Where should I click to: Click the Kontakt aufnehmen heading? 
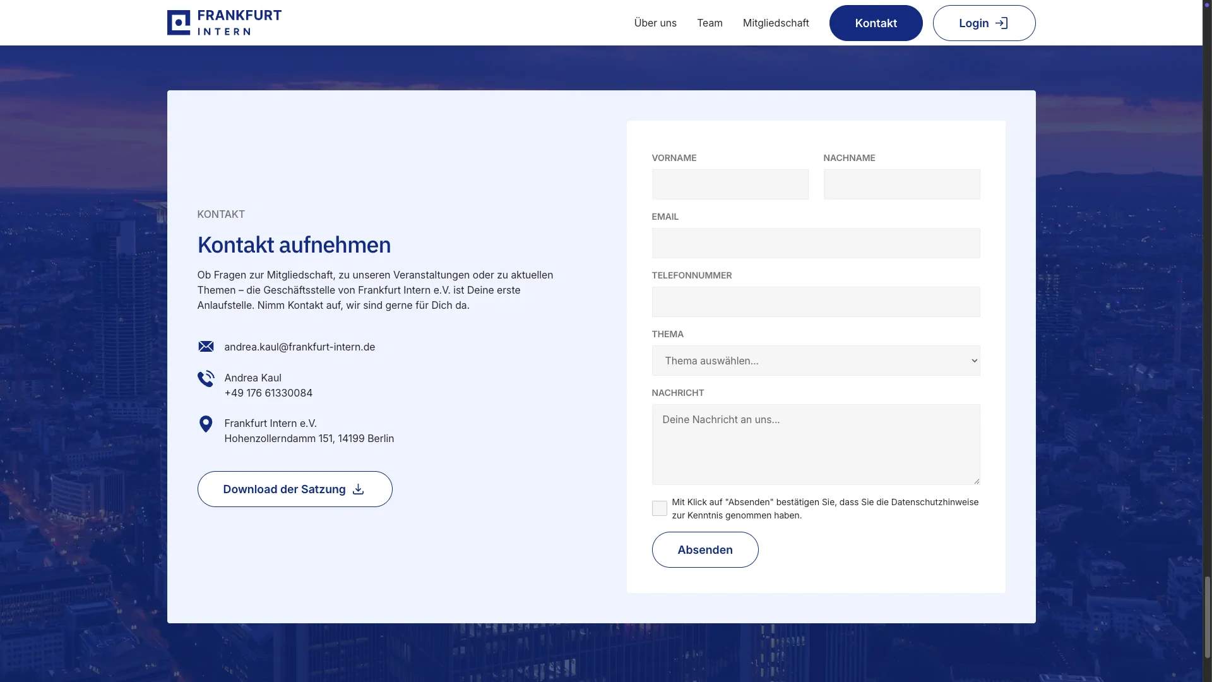[x=294, y=245]
